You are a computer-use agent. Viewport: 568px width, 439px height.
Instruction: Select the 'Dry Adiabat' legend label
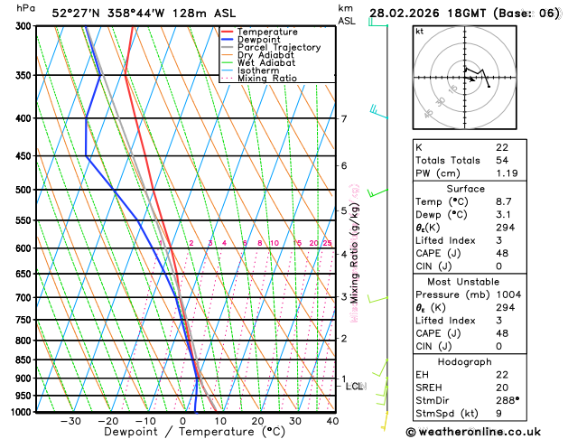coord(265,55)
